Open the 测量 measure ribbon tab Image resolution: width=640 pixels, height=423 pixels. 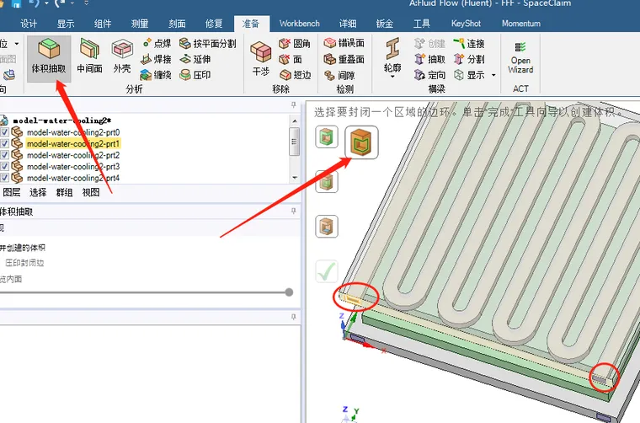point(140,24)
